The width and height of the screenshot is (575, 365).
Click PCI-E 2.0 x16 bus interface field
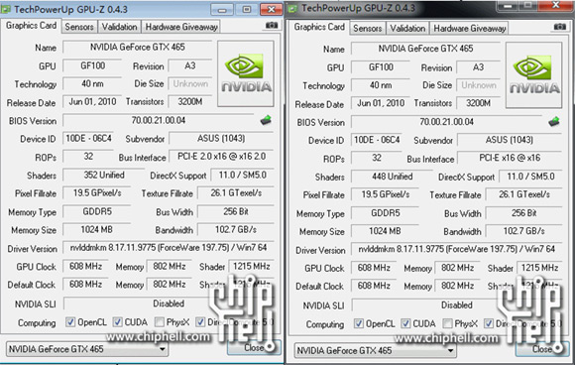pos(221,157)
